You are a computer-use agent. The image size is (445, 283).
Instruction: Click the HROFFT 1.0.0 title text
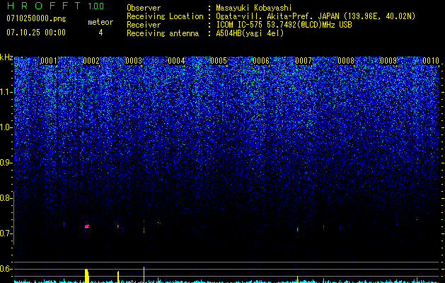click(55, 6)
